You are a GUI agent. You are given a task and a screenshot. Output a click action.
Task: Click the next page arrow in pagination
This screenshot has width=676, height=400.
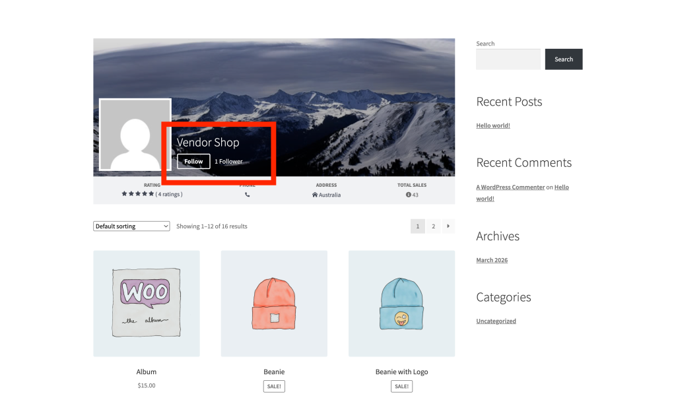coord(448,226)
